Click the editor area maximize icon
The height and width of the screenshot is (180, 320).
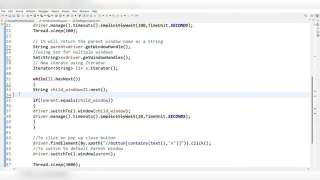(x=313, y=20)
